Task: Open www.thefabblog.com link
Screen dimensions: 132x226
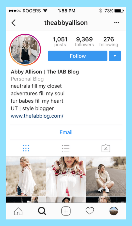Action: (x=37, y=116)
